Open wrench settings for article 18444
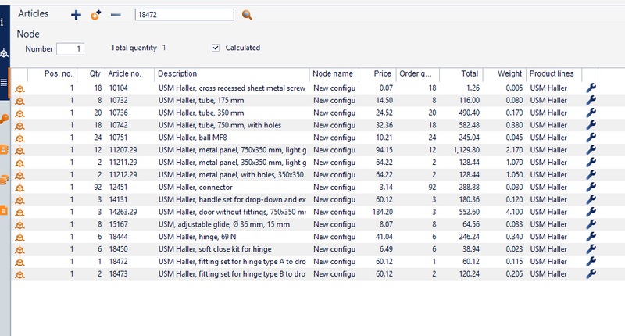625x336 pixels. pos(591,237)
